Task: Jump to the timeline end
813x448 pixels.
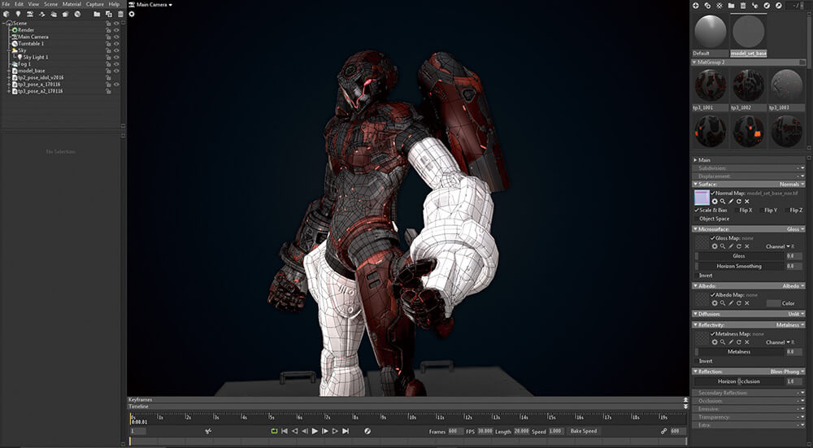Action: [x=346, y=431]
